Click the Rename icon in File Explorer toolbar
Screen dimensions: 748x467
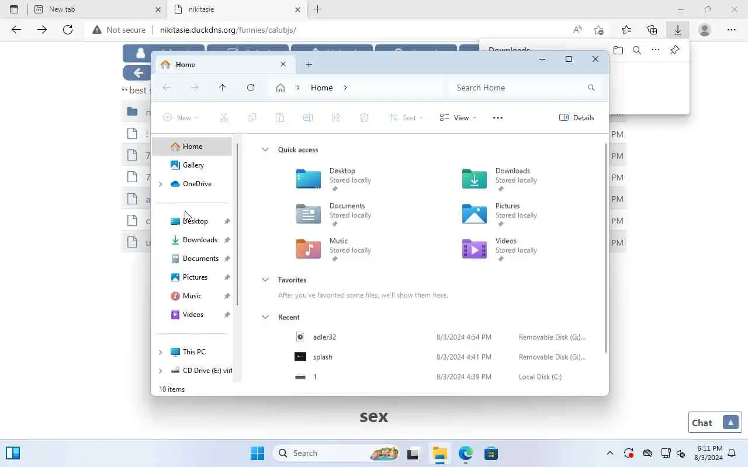(308, 117)
